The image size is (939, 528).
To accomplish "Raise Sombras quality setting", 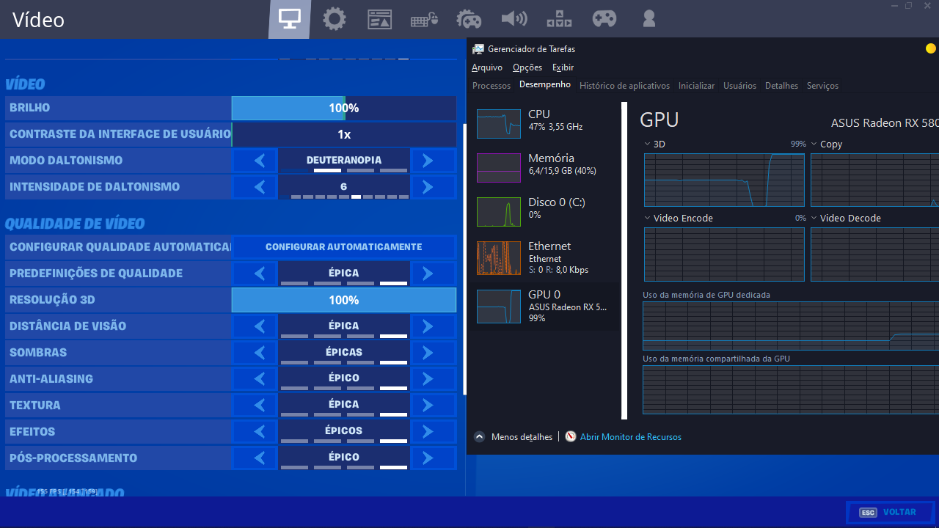I will tap(433, 353).
